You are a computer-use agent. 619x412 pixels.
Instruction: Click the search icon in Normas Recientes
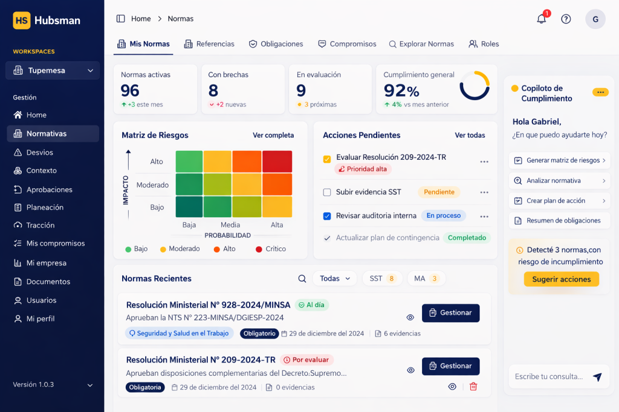pos(302,279)
